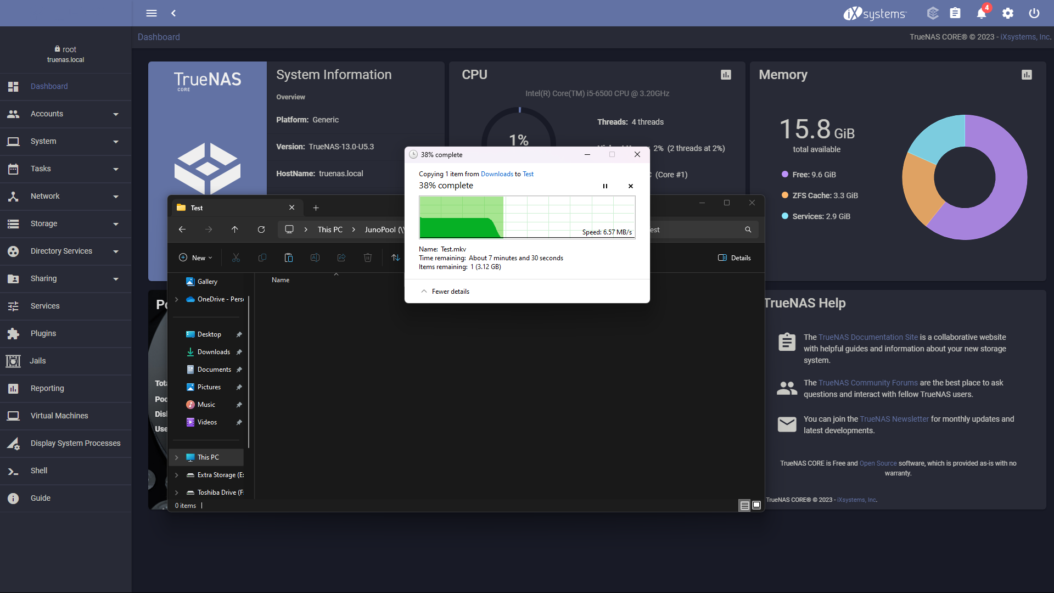Viewport: 1054px width, 593px height.
Task: Open Memory reports chart icon
Action: [x=1027, y=75]
